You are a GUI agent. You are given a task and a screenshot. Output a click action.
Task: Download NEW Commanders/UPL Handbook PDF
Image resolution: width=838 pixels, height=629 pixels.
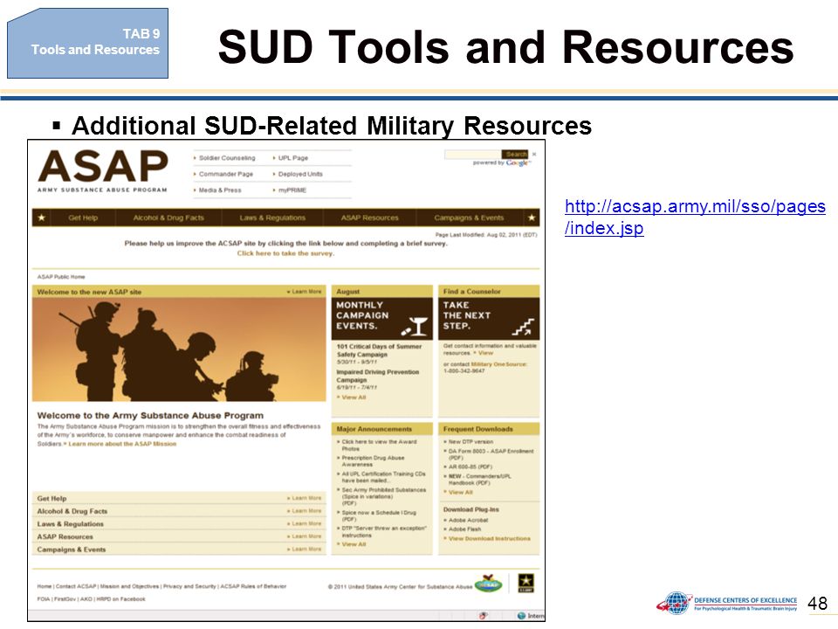click(x=478, y=480)
